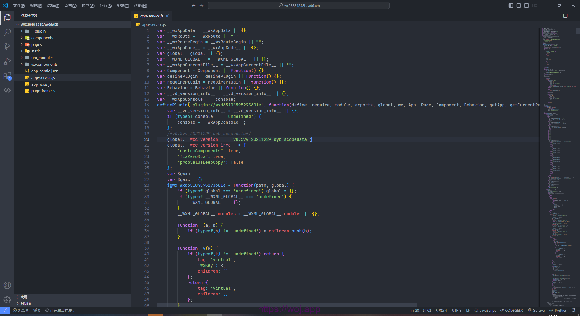Screen dimensions: 580x316
Task: Open the Source Control view
Action: pyautogui.click(x=7, y=47)
